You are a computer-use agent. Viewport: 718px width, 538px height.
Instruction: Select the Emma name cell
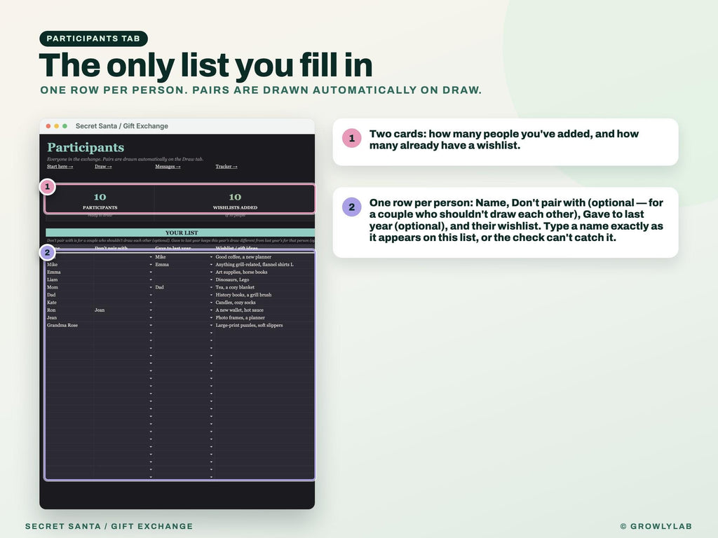click(x=69, y=273)
